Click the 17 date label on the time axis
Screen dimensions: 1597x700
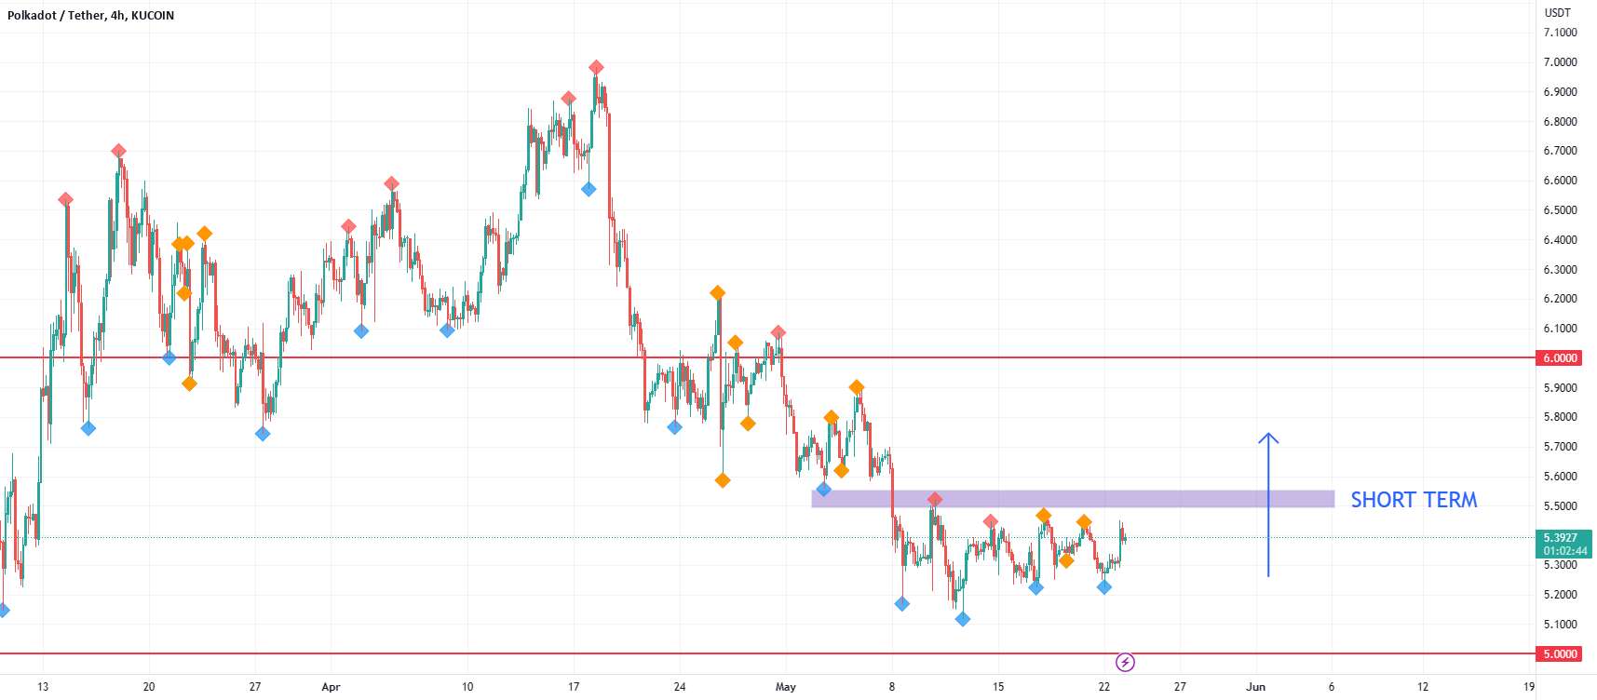pyautogui.click(x=574, y=687)
